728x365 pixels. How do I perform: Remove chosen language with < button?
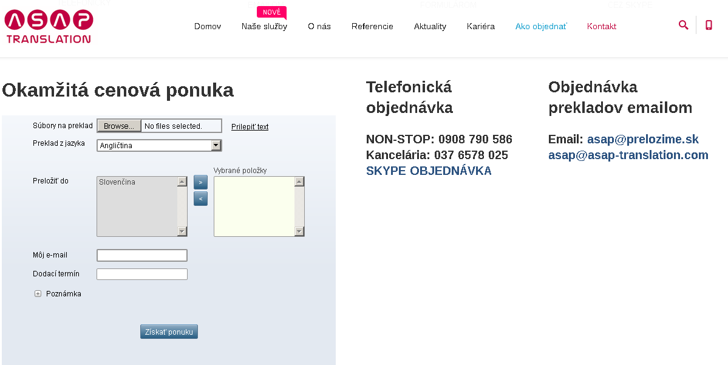(x=200, y=198)
